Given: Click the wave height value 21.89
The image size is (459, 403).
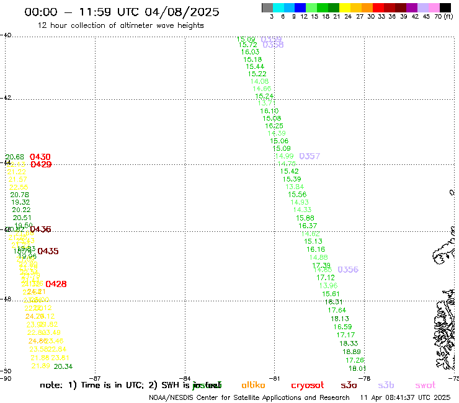Looking at the screenshot, I should click(40, 366).
